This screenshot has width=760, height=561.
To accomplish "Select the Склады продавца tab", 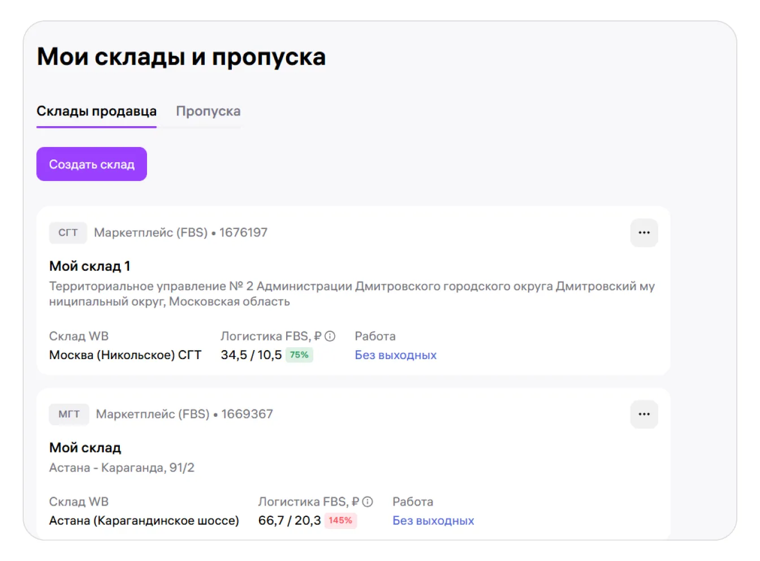I will (x=96, y=111).
